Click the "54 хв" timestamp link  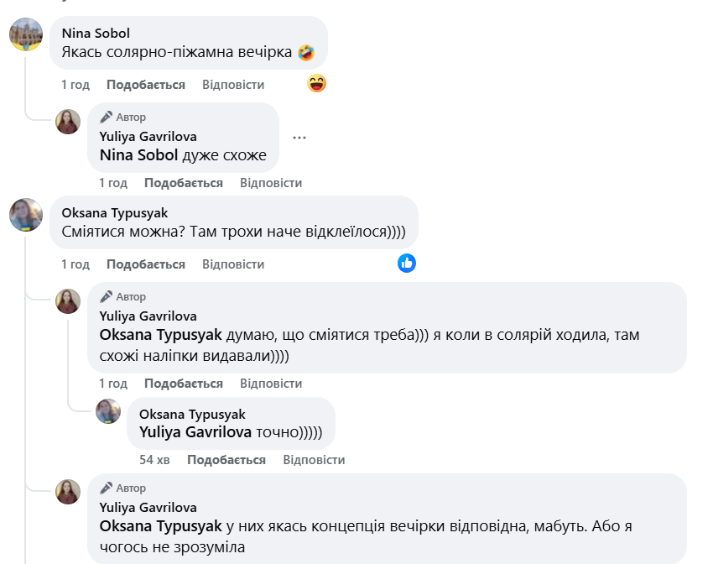pyautogui.click(x=154, y=460)
